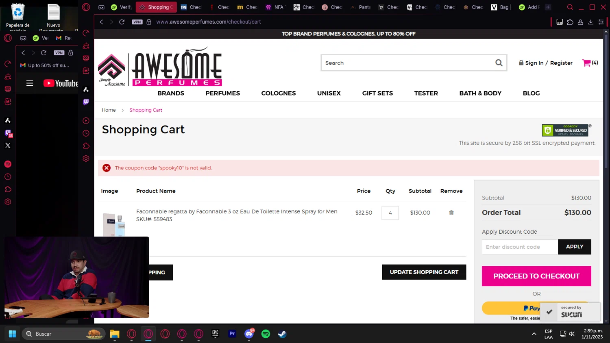Open the GIFT SETS menu
Viewport: 610px width, 343px height.
coord(377,93)
